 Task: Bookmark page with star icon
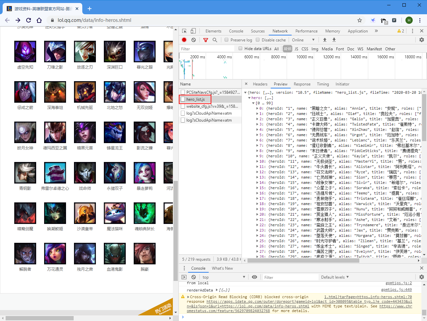point(360,20)
